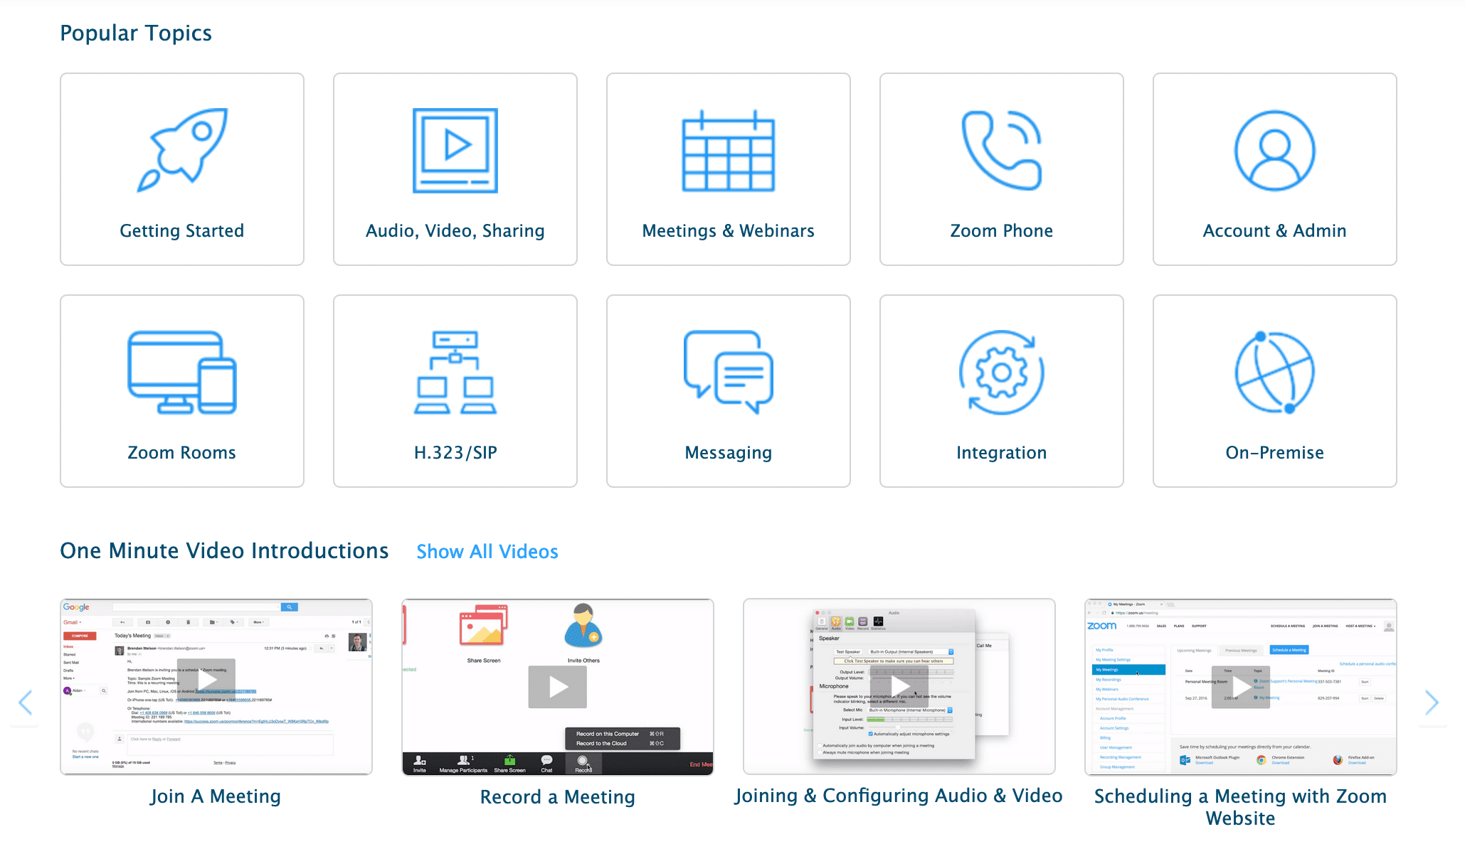This screenshot has width=1465, height=844.
Task: Play Joining & Configuring Audio & Video thumbnail
Action: click(x=900, y=686)
